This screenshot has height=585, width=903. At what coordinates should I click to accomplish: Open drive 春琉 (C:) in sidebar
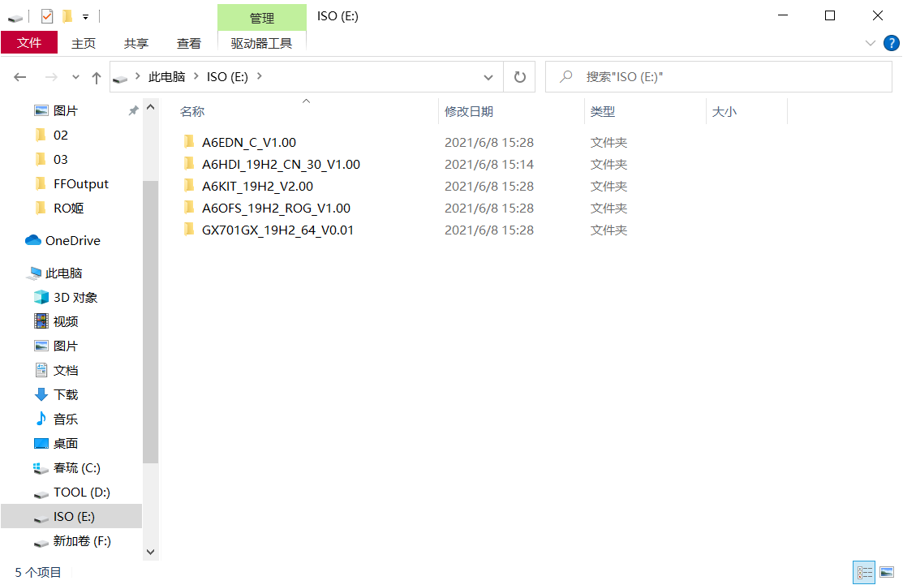point(76,467)
